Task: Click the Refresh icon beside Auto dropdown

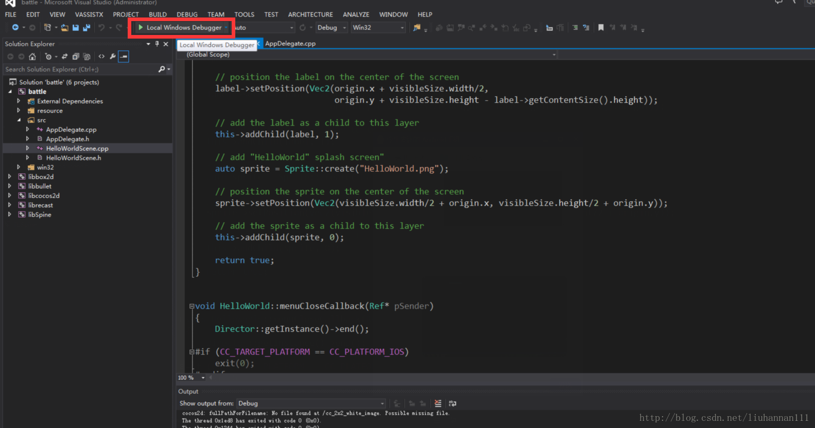Action: [303, 27]
